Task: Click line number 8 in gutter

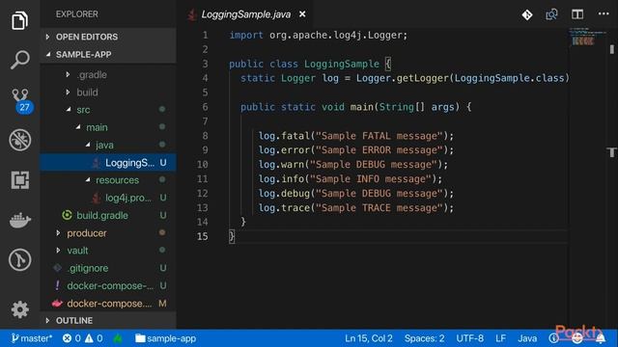Action: tap(205, 136)
